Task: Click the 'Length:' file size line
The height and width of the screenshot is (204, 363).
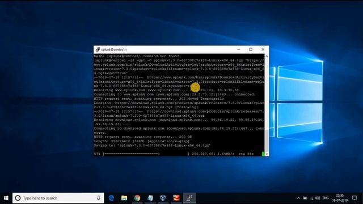Action: pos(142,141)
